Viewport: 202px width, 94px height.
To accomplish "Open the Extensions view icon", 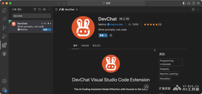I will [4, 45].
